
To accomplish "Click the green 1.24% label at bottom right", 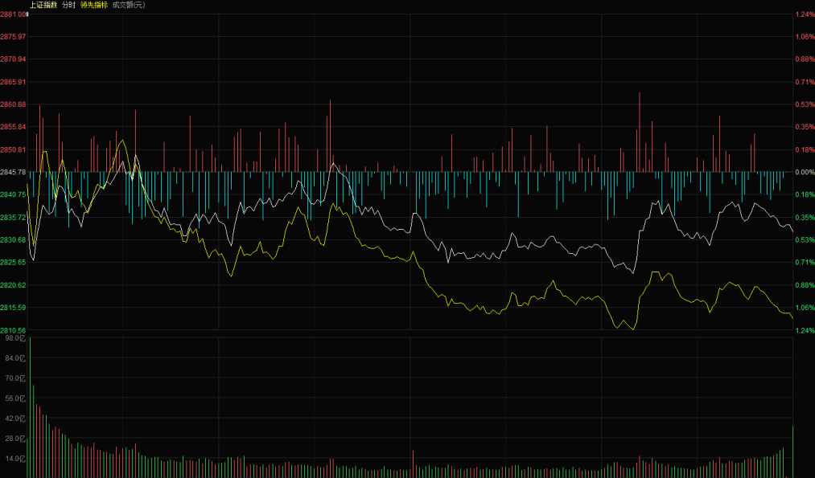I will pyautogui.click(x=805, y=330).
